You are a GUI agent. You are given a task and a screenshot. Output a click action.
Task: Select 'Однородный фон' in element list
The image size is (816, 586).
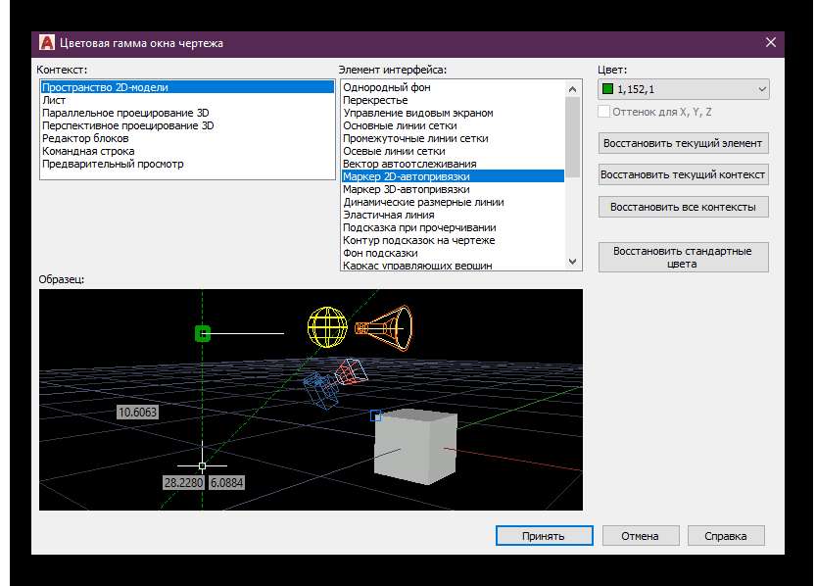point(386,87)
